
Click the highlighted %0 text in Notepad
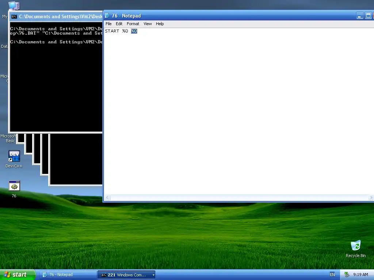point(134,31)
